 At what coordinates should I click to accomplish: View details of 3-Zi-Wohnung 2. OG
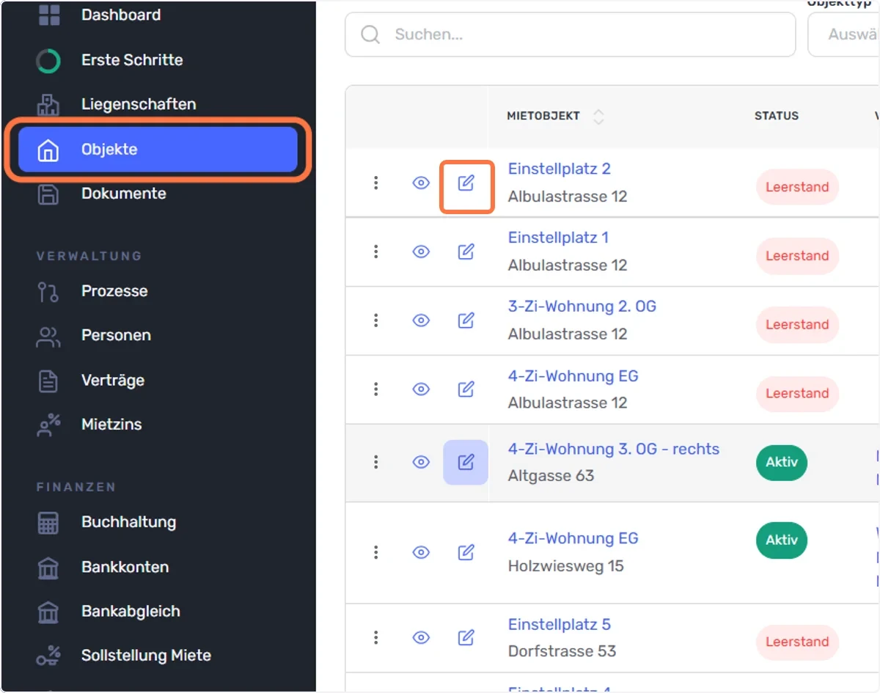(x=421, y=320)
